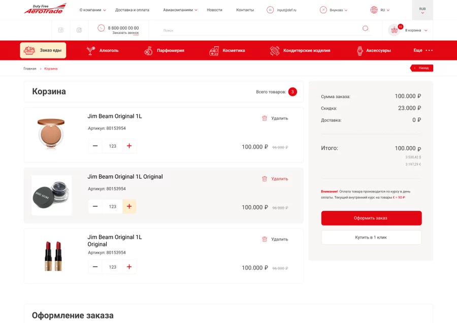Click the watch Аксессуары icon
Screen dimensions: 457x323
(x=360, y=51)
